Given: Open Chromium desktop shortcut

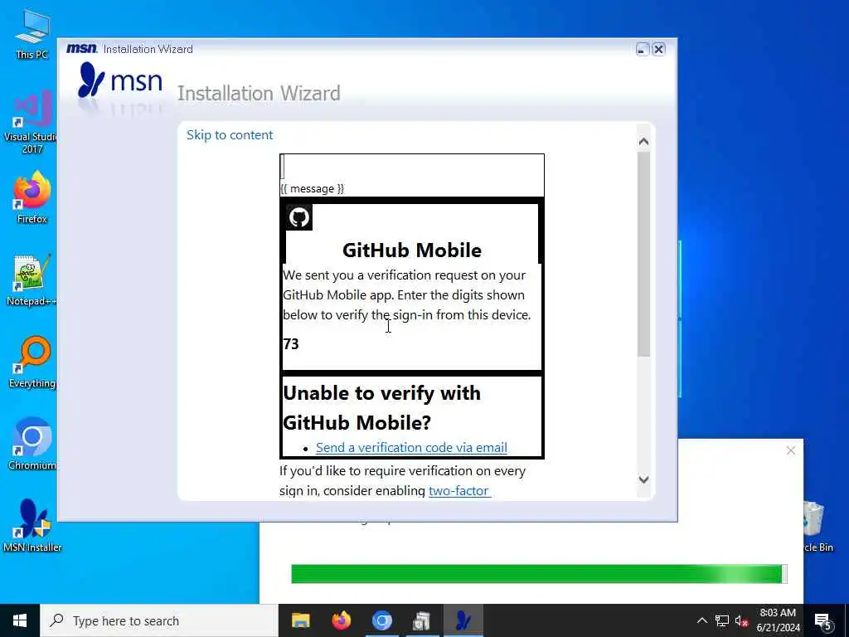Looking at the screenshot, I should [x=31, y=445].
